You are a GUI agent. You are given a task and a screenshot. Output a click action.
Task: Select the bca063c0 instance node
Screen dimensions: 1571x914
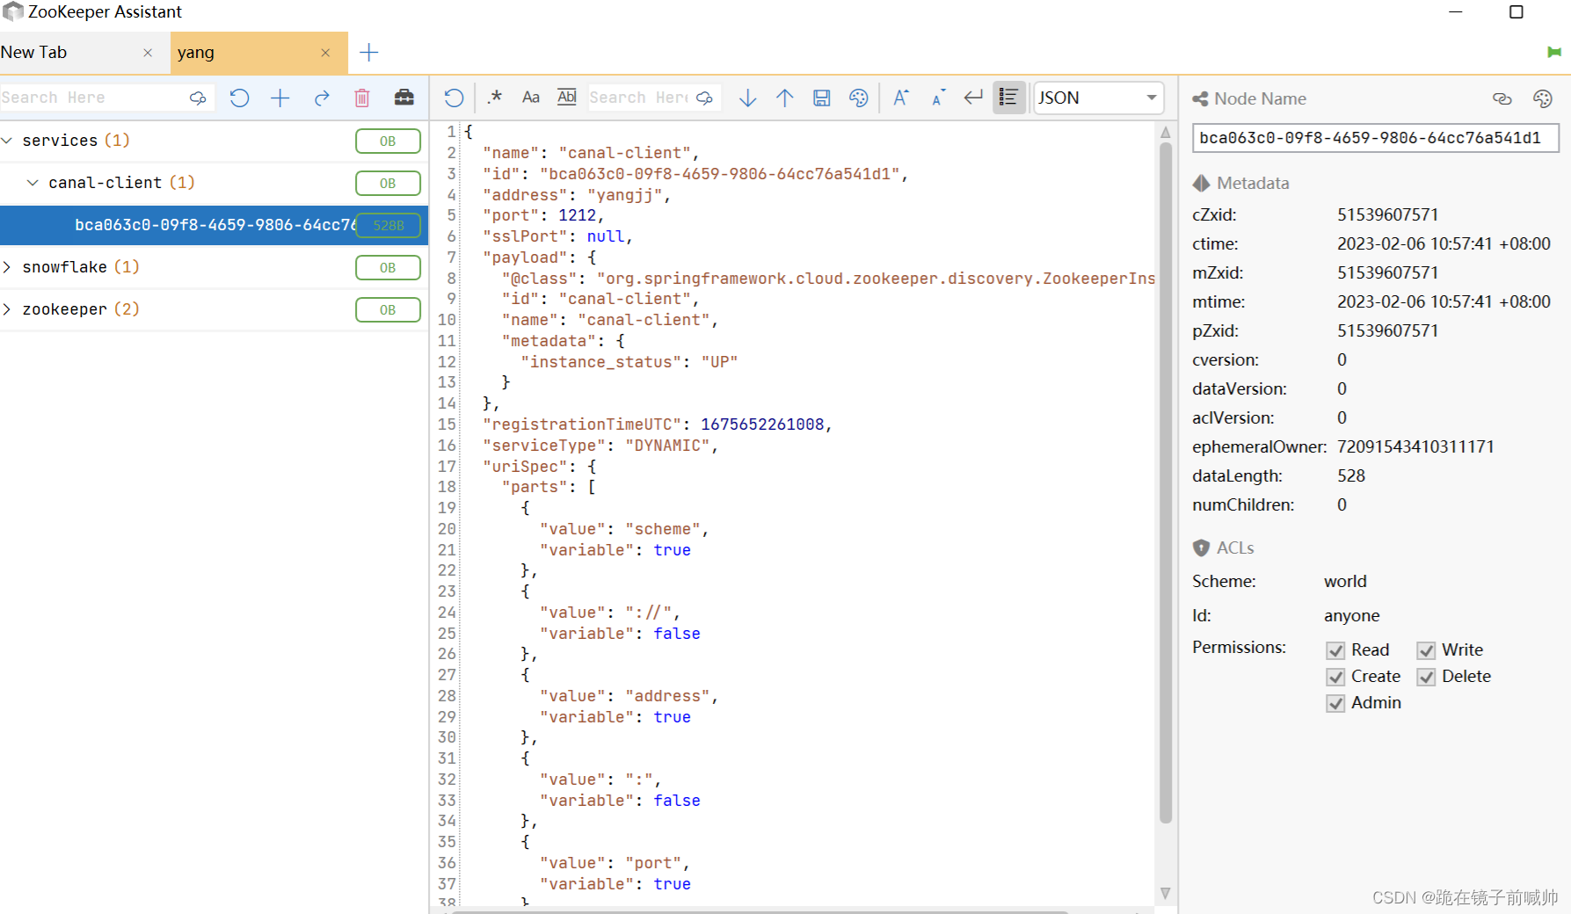coord(214,225)
